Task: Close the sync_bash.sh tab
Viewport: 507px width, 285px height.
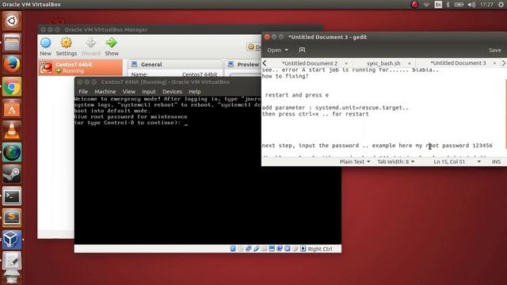Action: [410, 63]
